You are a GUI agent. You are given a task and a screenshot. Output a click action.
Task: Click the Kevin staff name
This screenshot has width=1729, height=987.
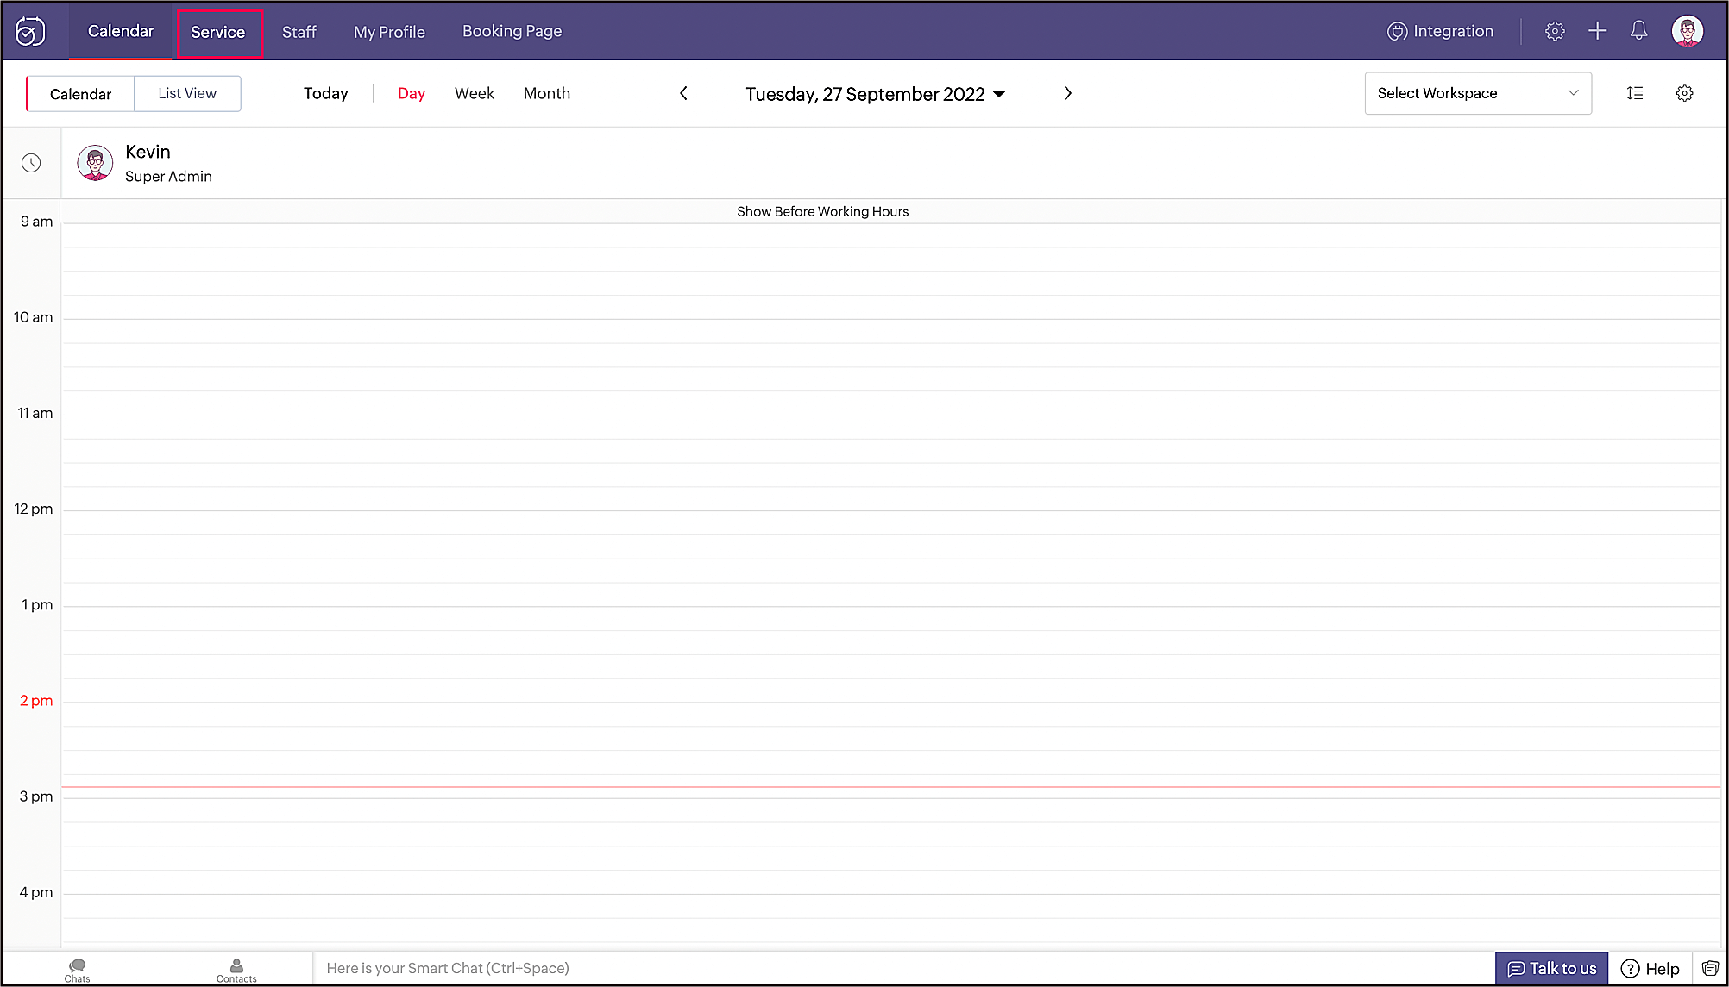point(148,152)
